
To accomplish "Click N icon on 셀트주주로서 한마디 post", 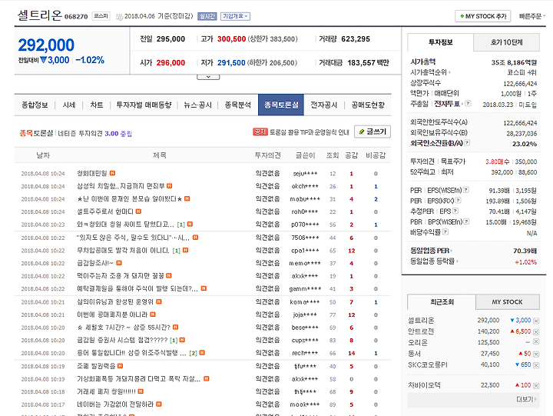I will (x=138, y=211).
